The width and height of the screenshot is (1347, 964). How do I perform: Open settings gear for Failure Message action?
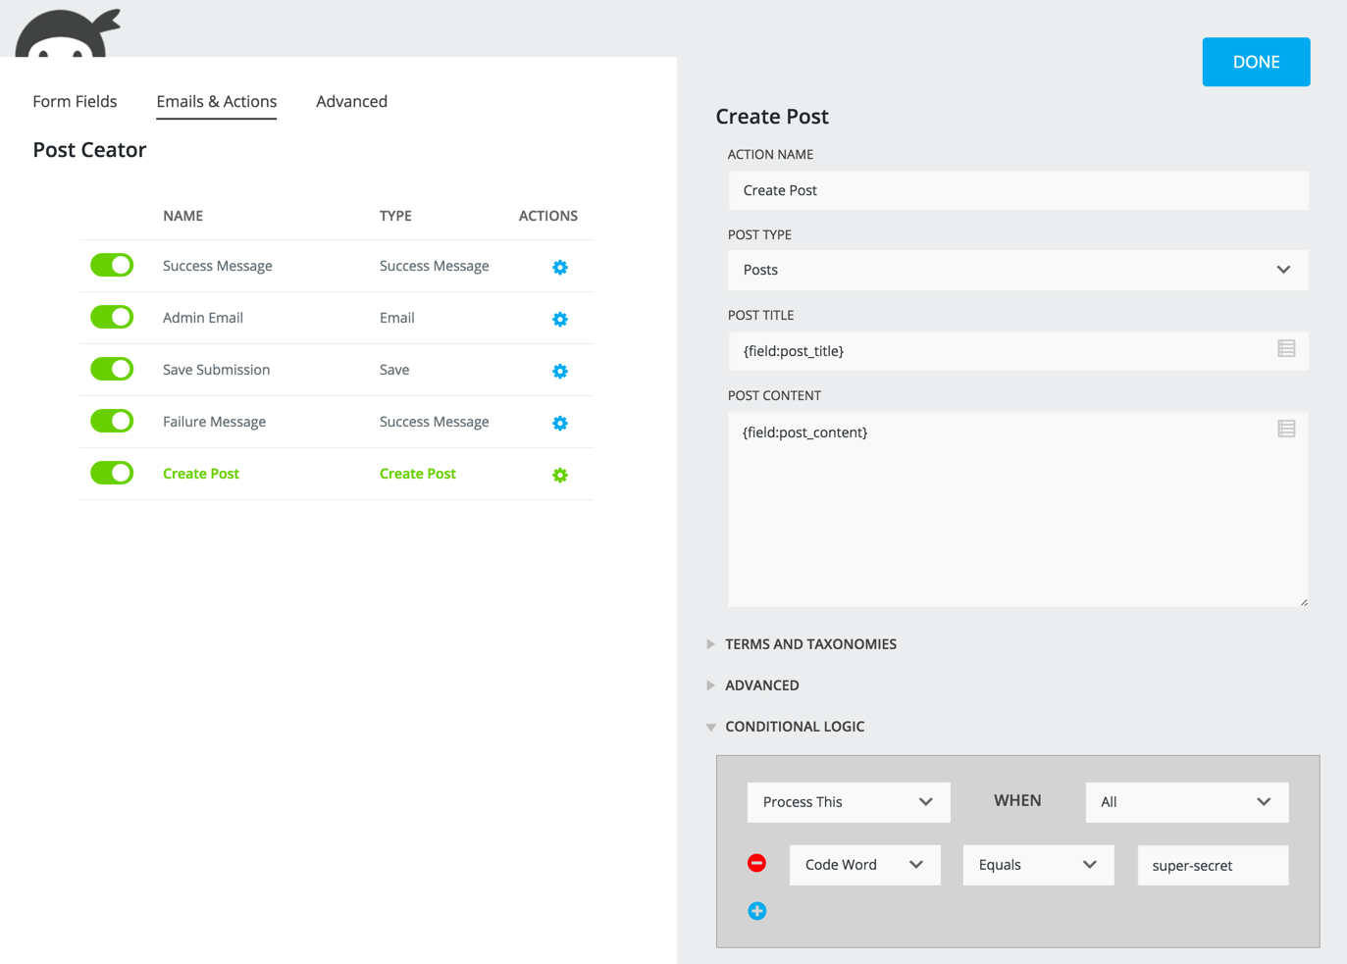pos(559,423)
